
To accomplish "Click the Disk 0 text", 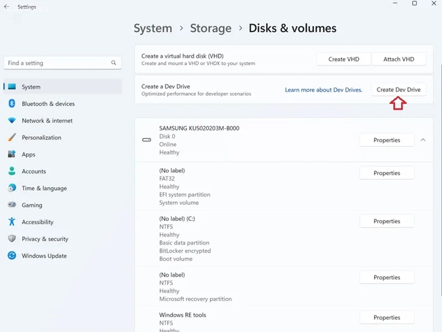I will coord(167,136).
